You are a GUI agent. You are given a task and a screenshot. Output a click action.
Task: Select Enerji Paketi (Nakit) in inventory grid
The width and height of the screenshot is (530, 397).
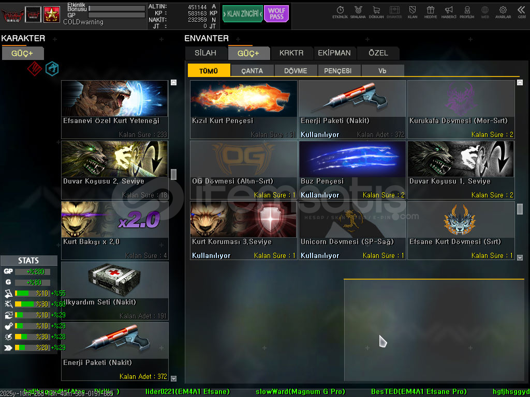coord(352,110)
